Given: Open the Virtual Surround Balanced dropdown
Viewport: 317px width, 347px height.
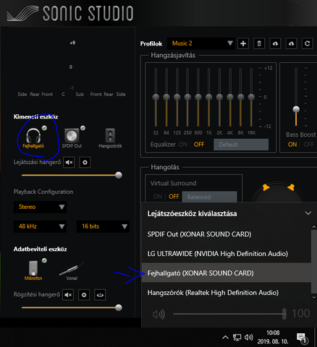Looking at the screenshot, I should click(x=210, y=197).
